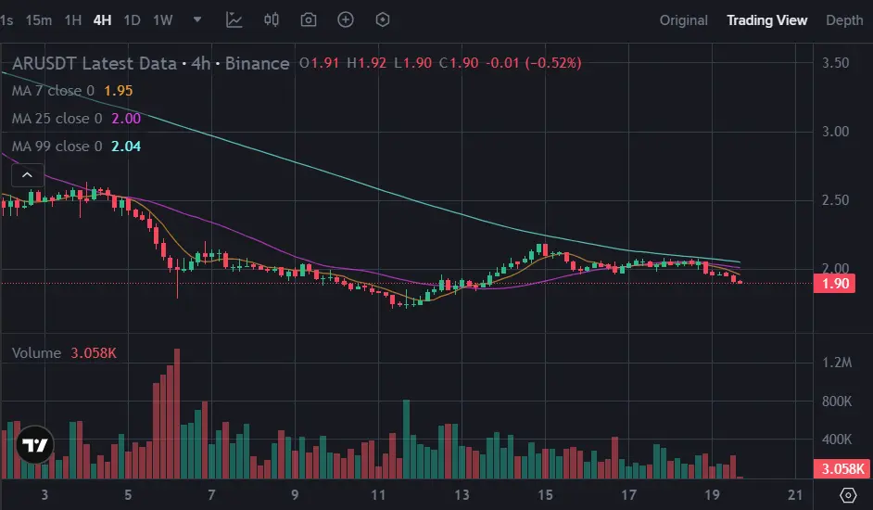The width and height of the screenshot is (873, 510).
Task: Click the plus circle add icon
Action: pyautogui.click(x=346, y=19)
